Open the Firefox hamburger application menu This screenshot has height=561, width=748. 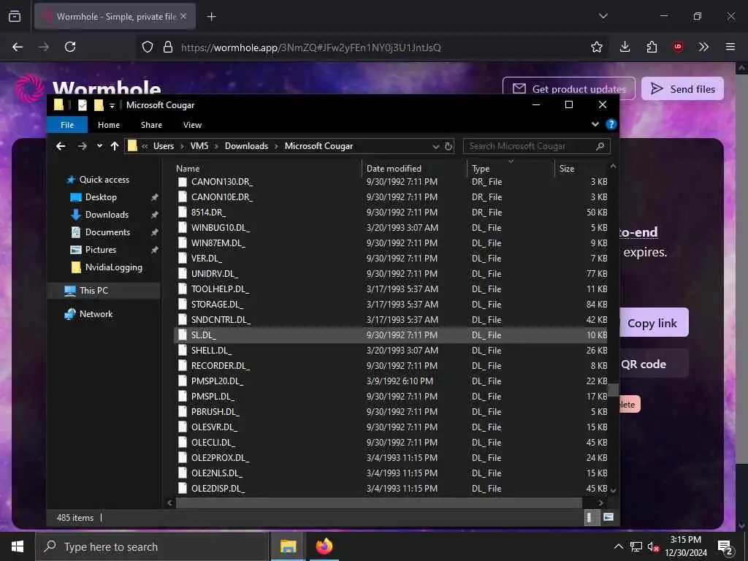[730, 47]
